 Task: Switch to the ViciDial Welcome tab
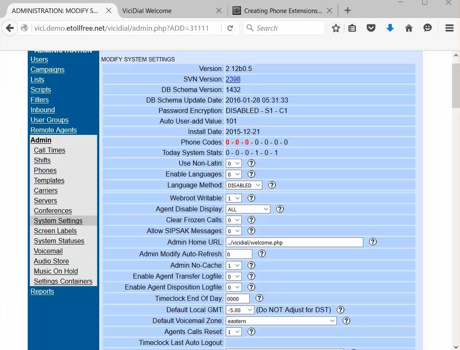click(x=172, y=11)
